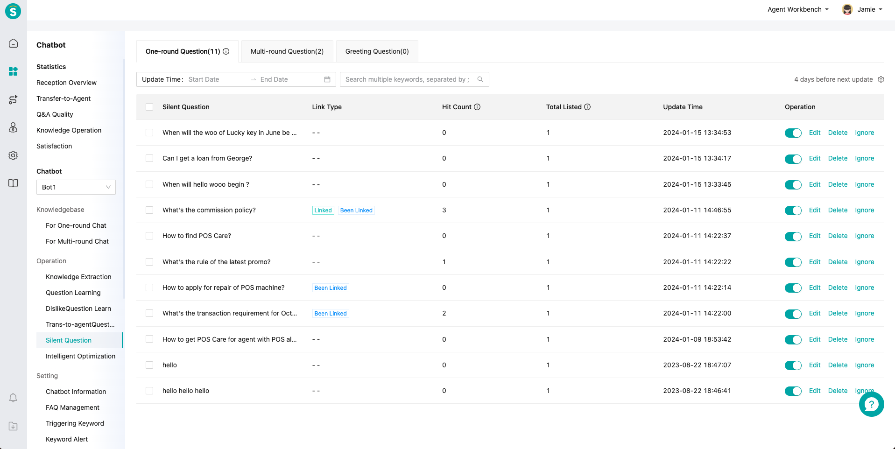This screenshot has width=895, height=449.
Task: Toggle switch for the 'hello' row
Action: click(x=793, y=365)
